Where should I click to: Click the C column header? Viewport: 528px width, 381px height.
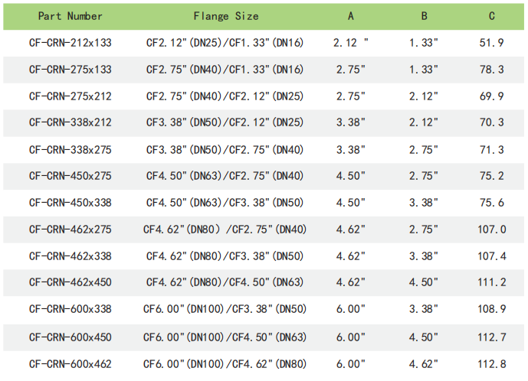pos(491,16)
